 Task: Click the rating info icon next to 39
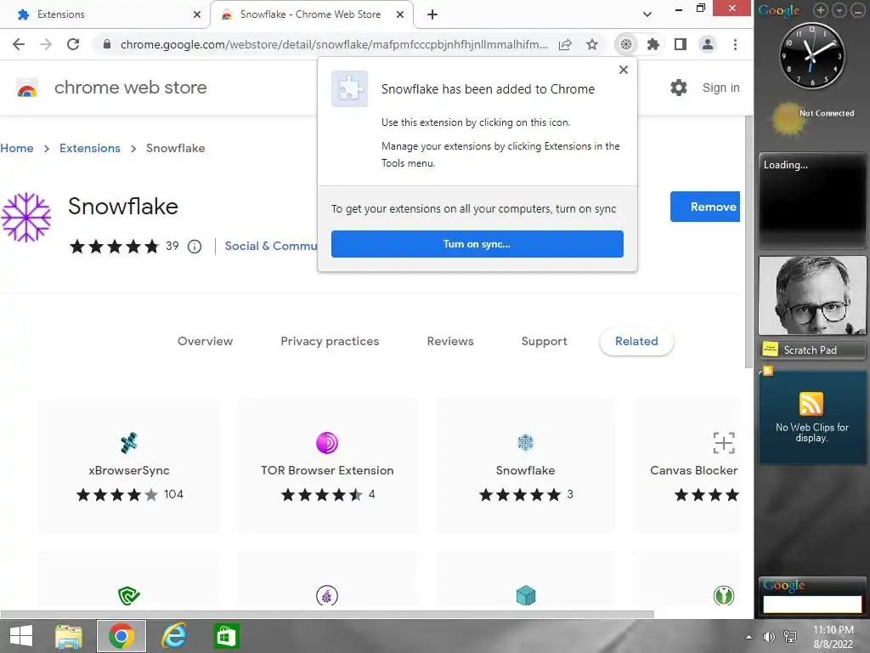(195, 247)
